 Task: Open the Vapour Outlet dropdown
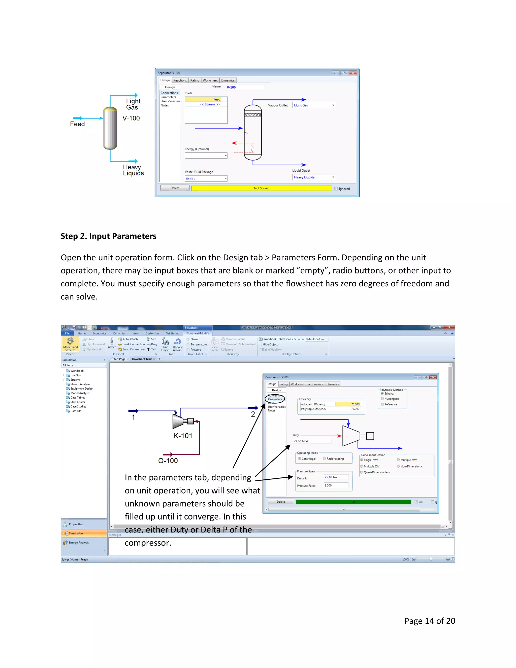click(x=333, y=105)
